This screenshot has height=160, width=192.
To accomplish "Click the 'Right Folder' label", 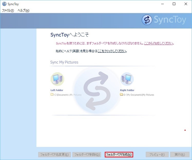I will pos(127,90).
